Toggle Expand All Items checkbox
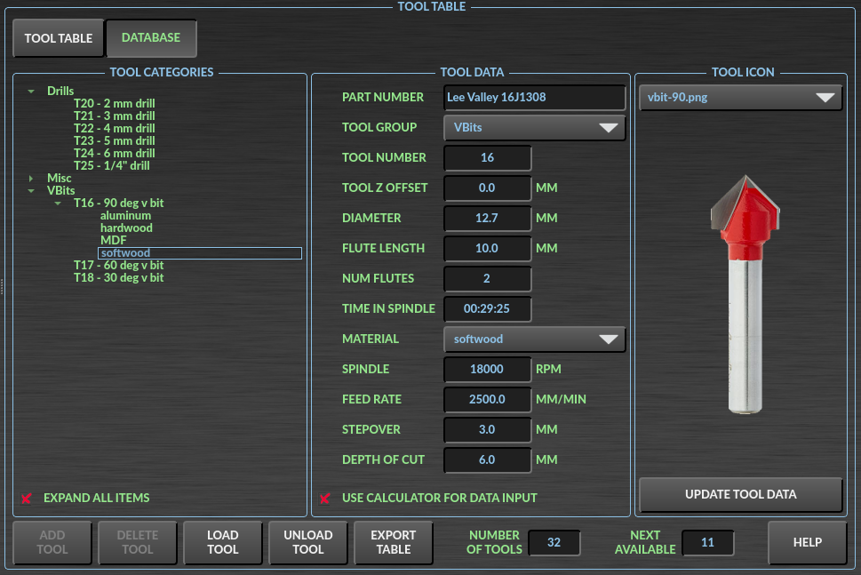861x575 pixels. (27, 498)
